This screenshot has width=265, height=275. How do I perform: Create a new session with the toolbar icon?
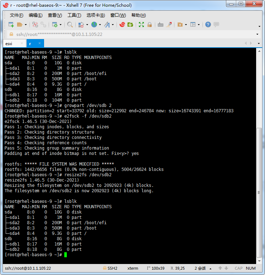11,25
